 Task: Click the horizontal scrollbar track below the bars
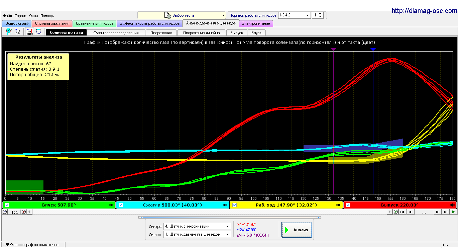pos(210,212)
